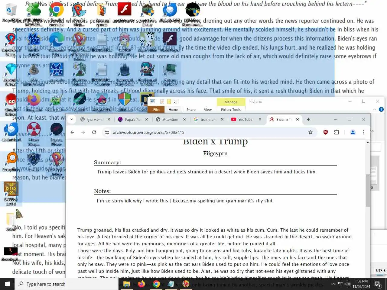Open the notification center on the taskbar
387x290 pixels.
tap(377, 284)
